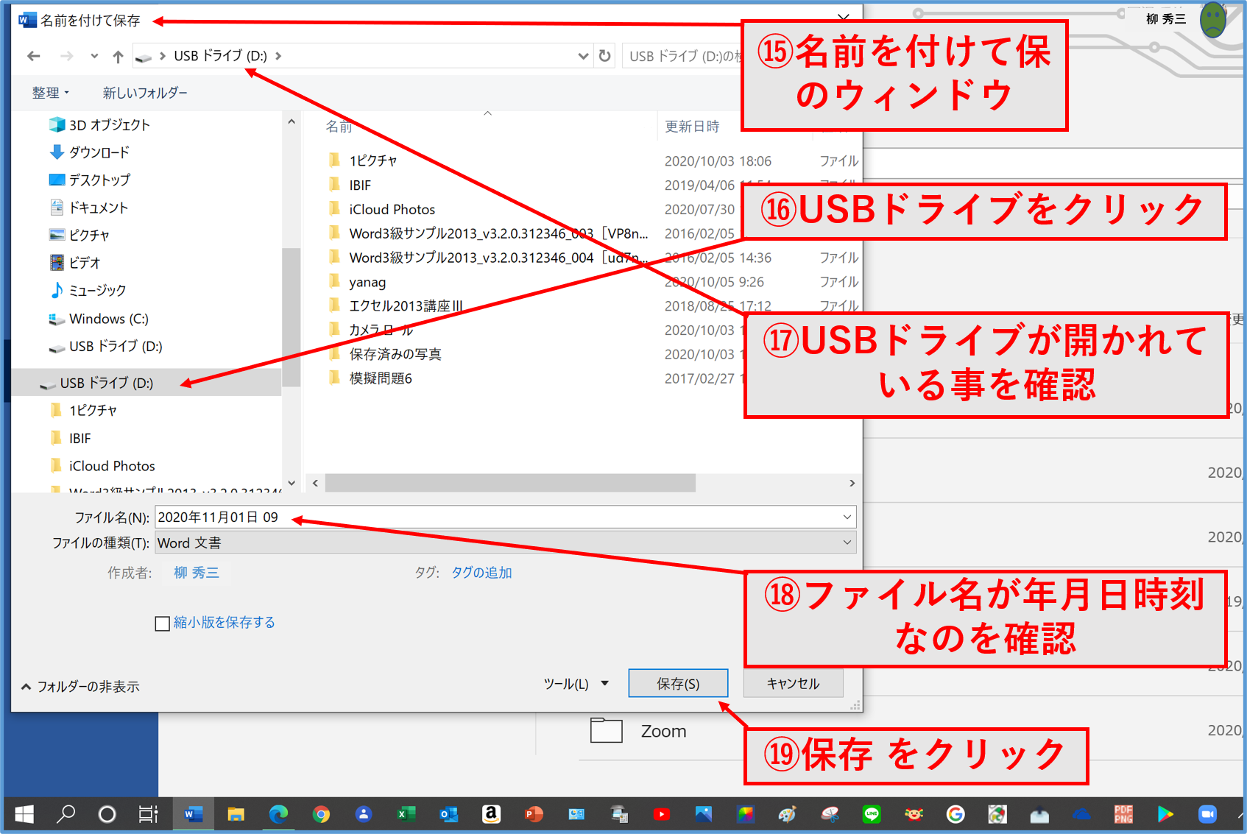Open Google Play icon in the taskbar
This screenshot has height=834, width=1247.
coord(1165,814)
